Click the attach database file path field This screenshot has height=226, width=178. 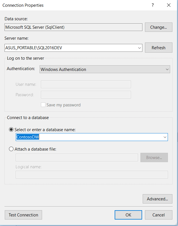77,158
